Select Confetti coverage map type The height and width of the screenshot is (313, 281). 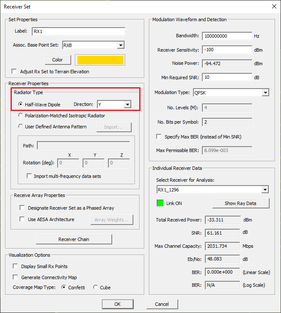pos(63,287)
